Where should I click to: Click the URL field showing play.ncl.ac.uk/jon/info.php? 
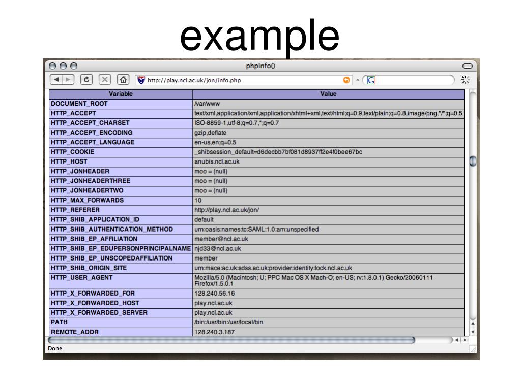coord(244,80)
